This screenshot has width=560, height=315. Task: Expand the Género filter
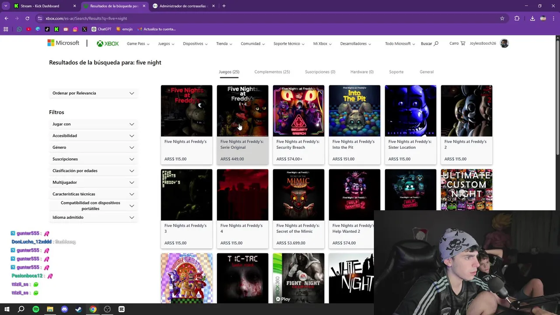coord(93,147)
